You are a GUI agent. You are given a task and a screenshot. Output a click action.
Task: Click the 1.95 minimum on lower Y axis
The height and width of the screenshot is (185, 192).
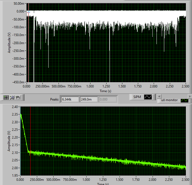(x=15, y=176)
